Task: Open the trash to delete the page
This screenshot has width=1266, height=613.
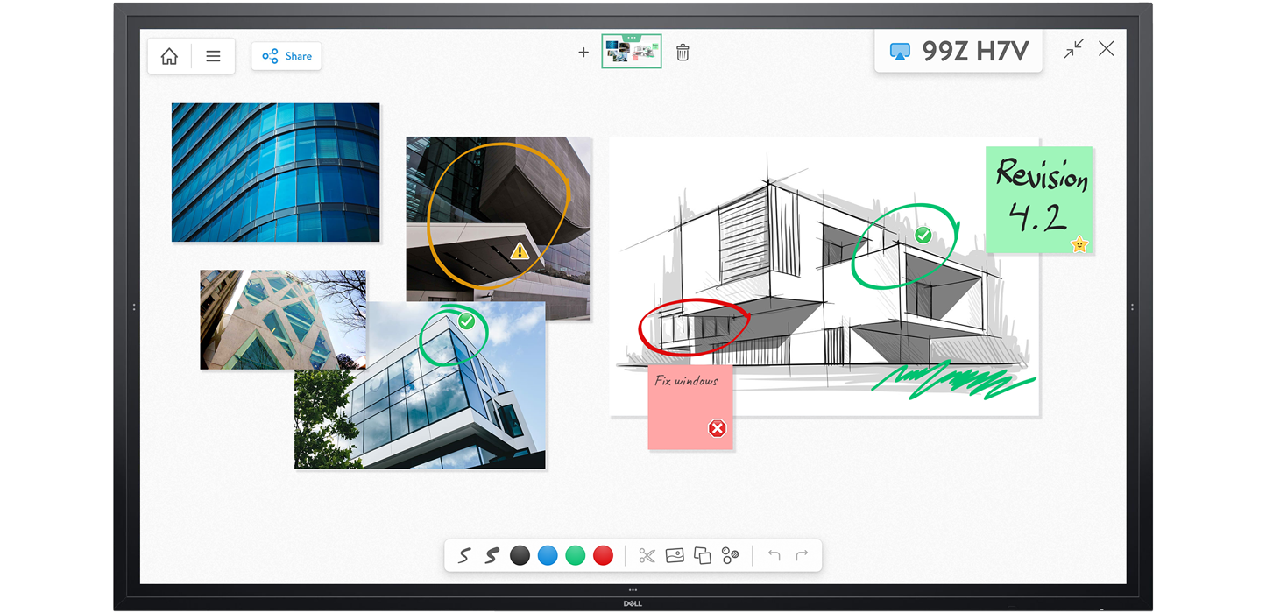Action: 683,53
